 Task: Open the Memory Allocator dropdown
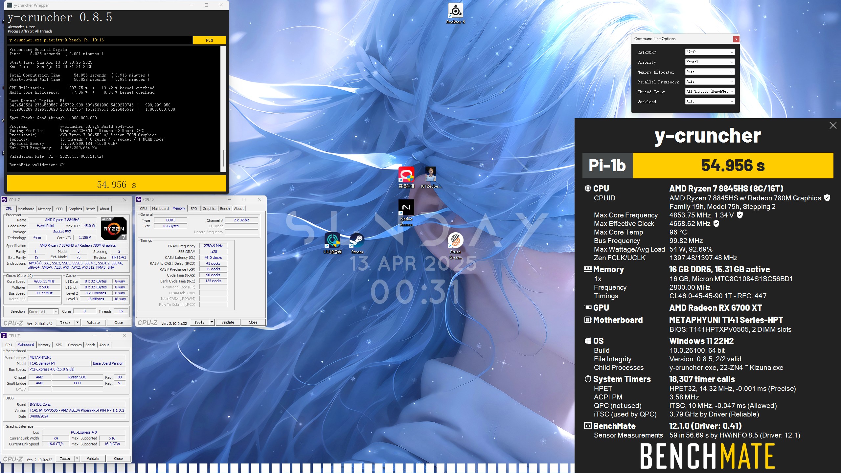[710, 72]
